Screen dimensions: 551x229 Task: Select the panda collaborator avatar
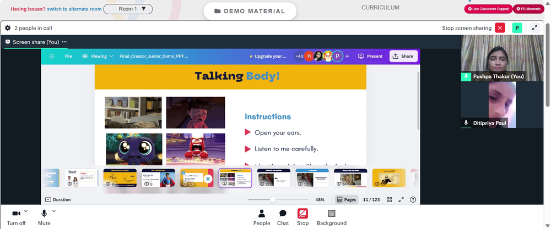tap(327, 56)
